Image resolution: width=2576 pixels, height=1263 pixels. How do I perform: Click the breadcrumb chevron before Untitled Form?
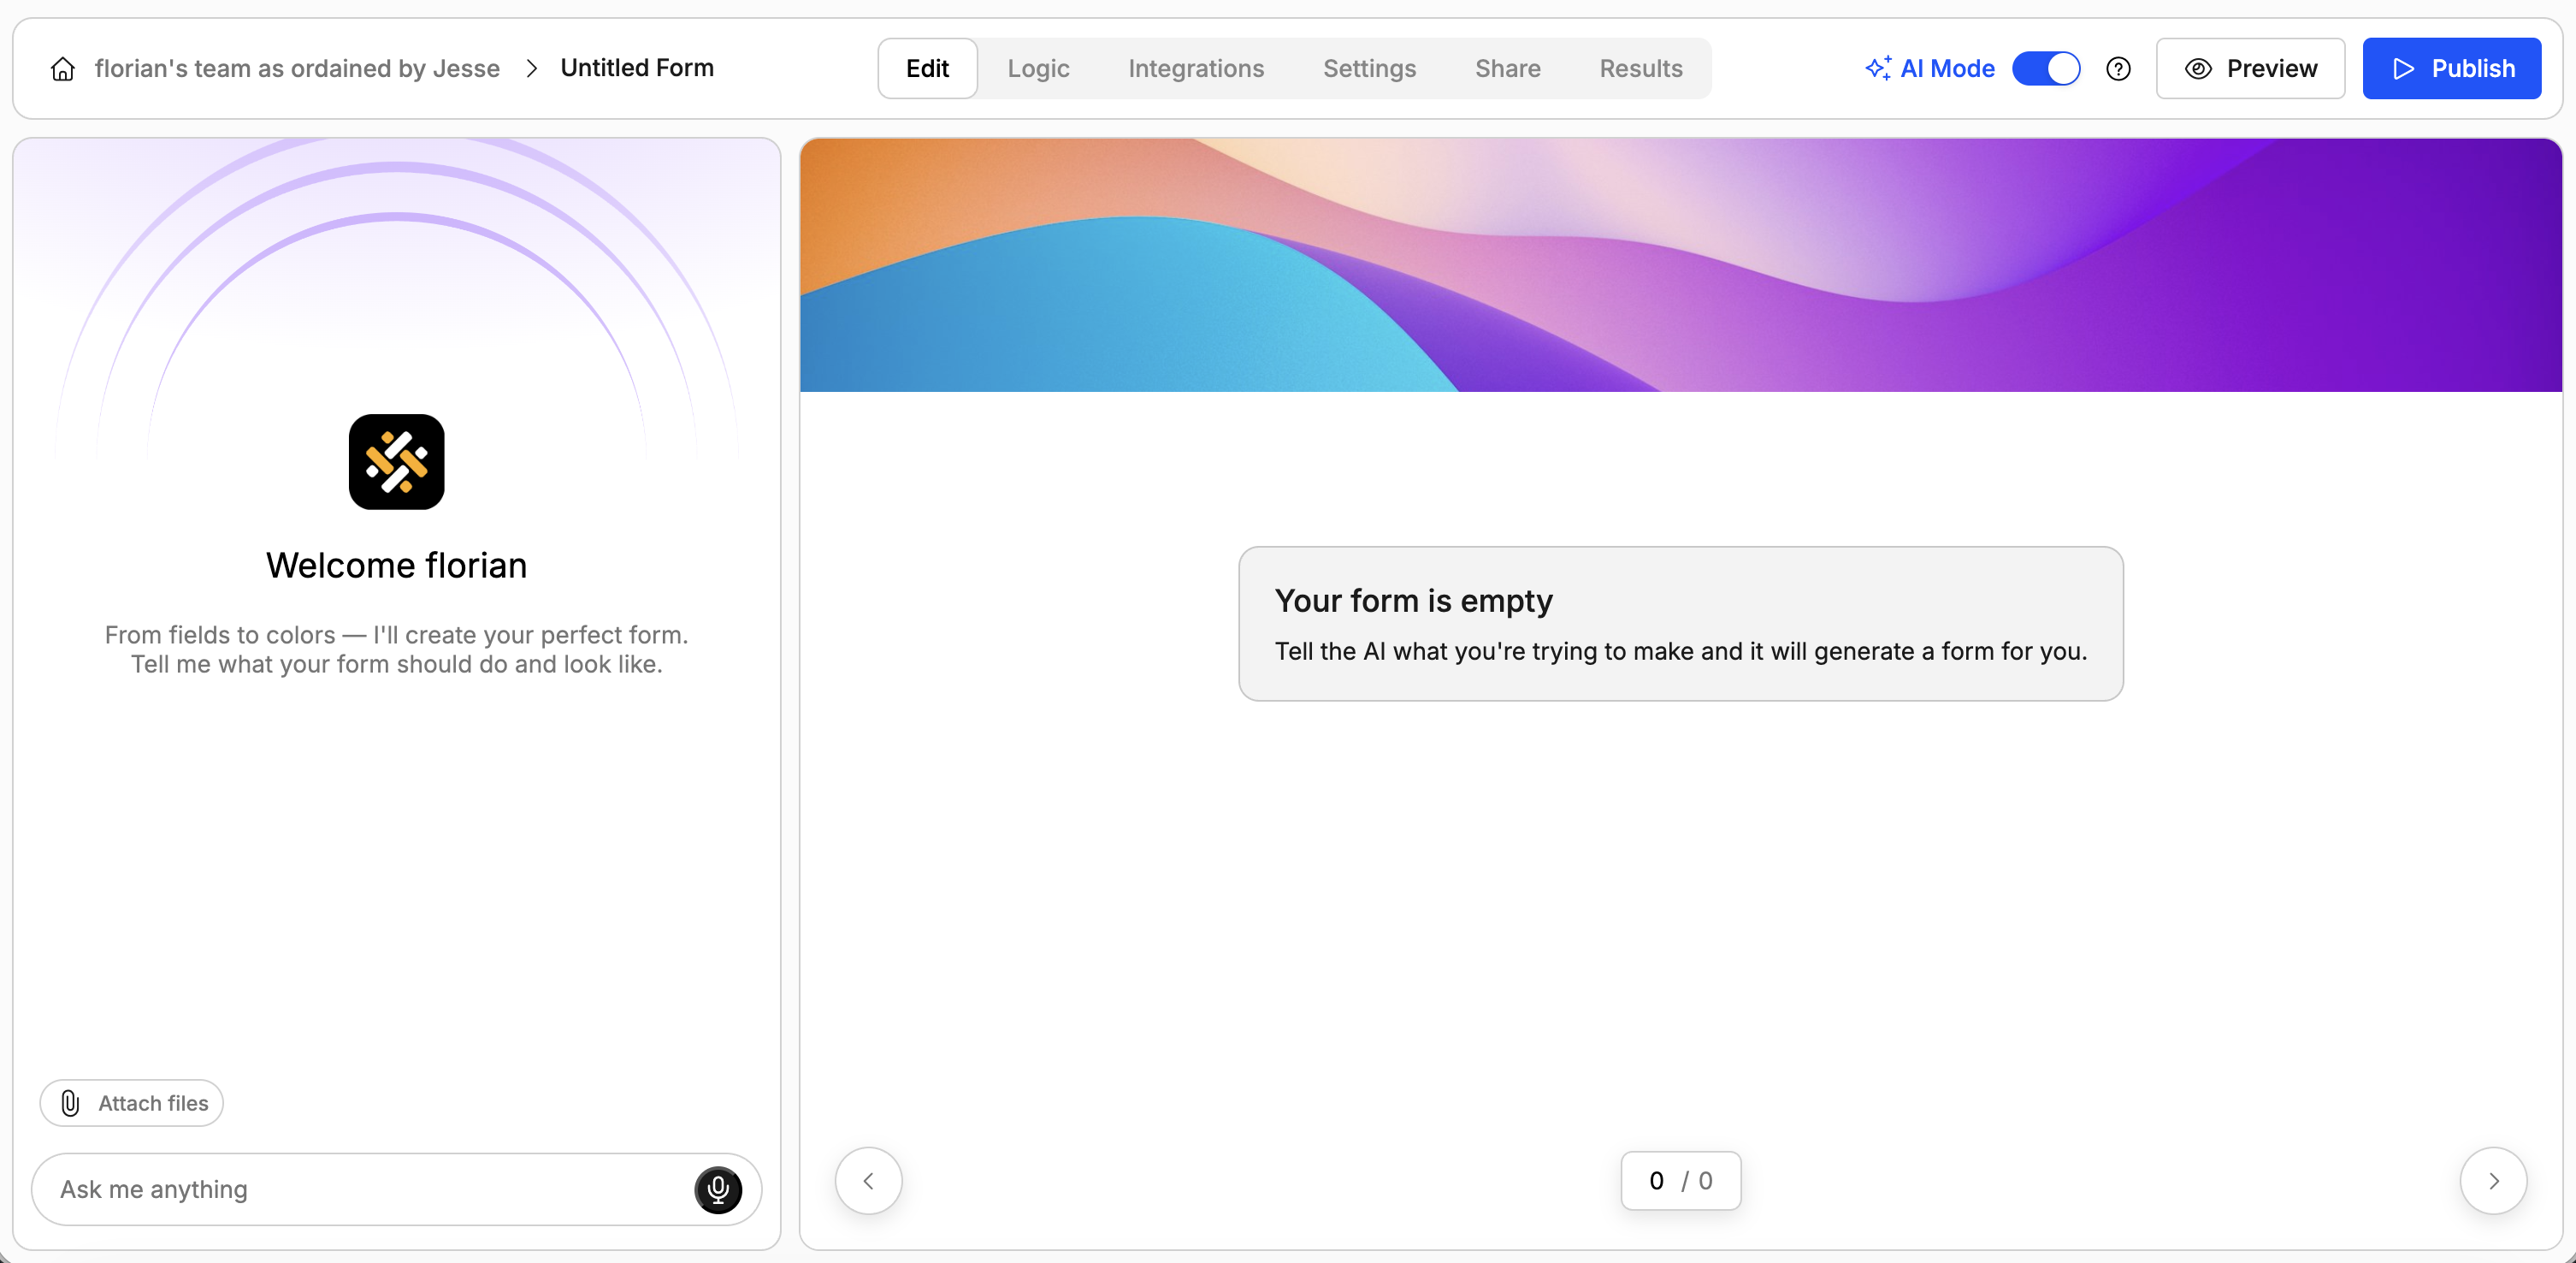click(x=531, y=68)
